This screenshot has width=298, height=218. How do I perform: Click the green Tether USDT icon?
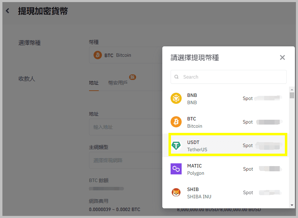[176, 146]
